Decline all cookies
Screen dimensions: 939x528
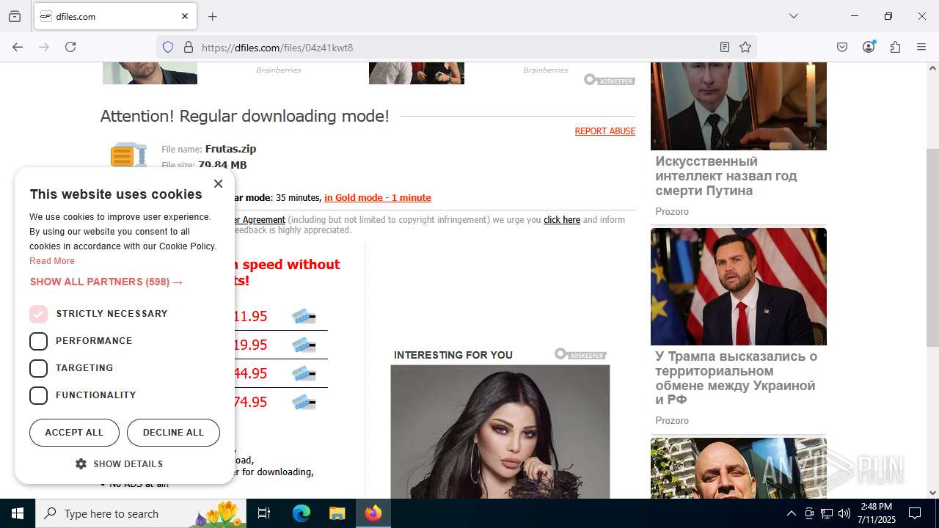[173, 433]
